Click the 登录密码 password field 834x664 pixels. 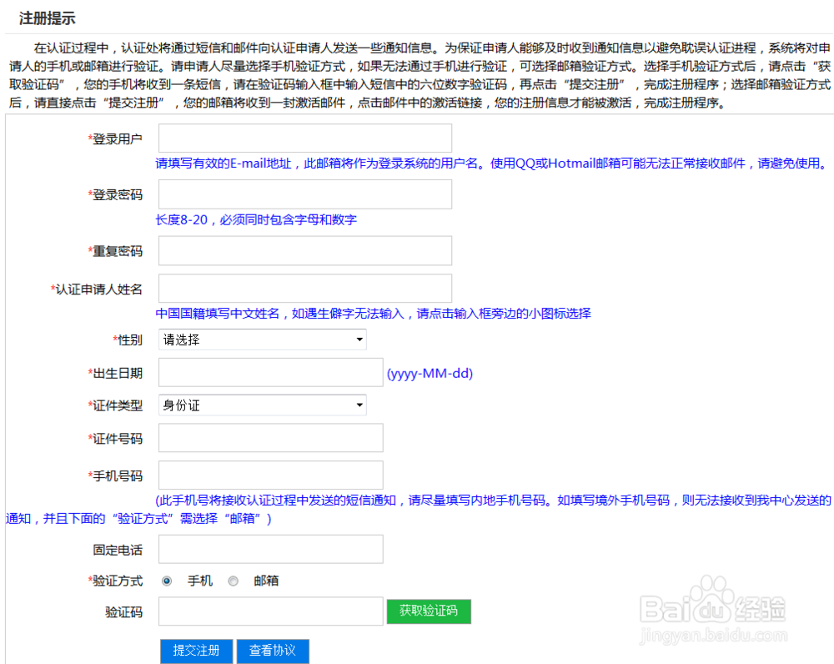click(304, 194)
